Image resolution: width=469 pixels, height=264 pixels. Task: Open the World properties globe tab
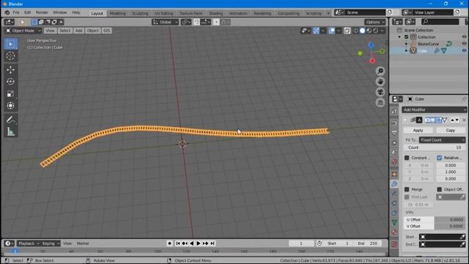tap(394, 162)
